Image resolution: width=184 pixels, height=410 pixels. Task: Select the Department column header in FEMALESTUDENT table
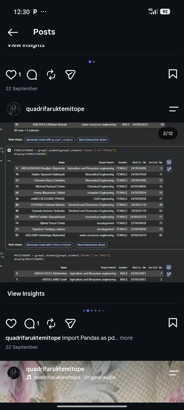pyautogui.click(x=106, y=162)
